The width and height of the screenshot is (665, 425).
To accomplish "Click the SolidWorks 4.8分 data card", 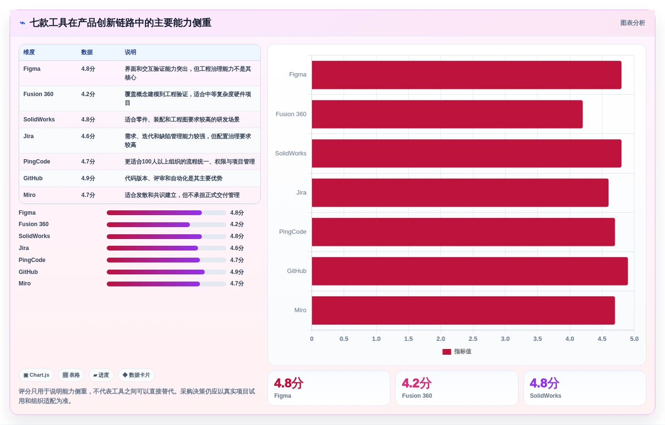I will pos(585,388).
